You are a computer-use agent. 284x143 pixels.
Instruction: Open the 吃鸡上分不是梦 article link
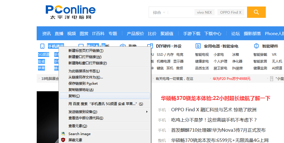click(214, 120)
